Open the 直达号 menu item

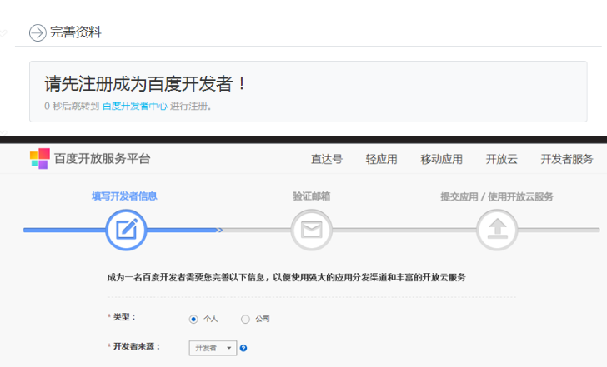[327, 159]
